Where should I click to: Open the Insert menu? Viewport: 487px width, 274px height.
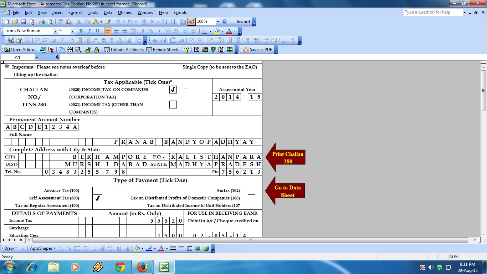click(57, 12)
